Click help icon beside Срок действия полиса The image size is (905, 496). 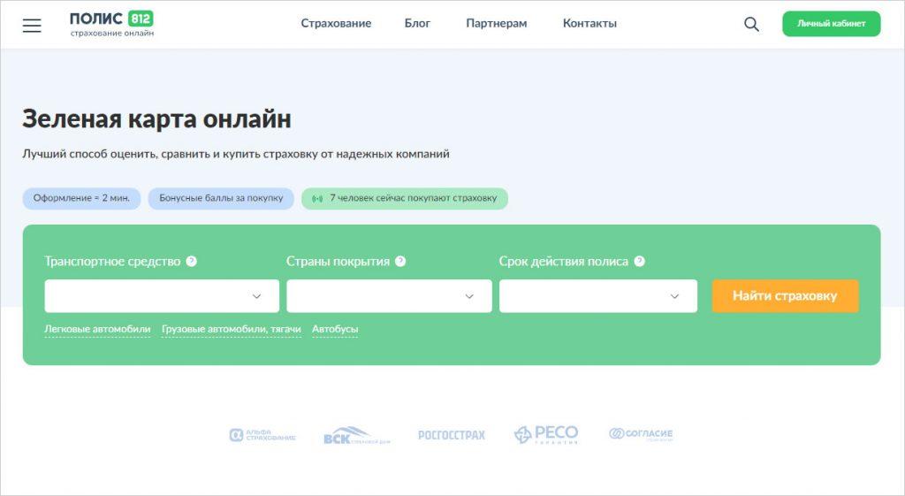coord(640,262)
